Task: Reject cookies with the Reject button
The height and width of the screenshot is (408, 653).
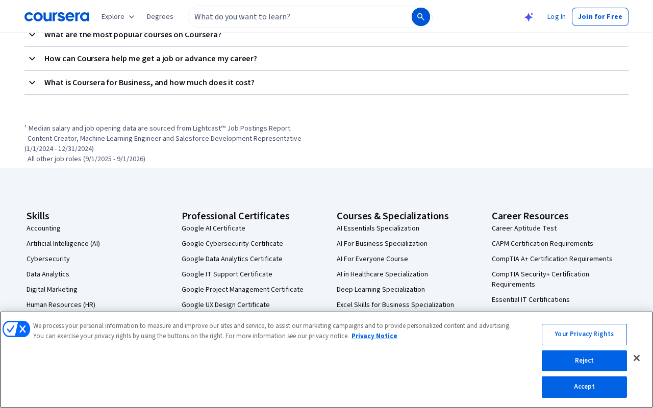Action: pos(584,361)
